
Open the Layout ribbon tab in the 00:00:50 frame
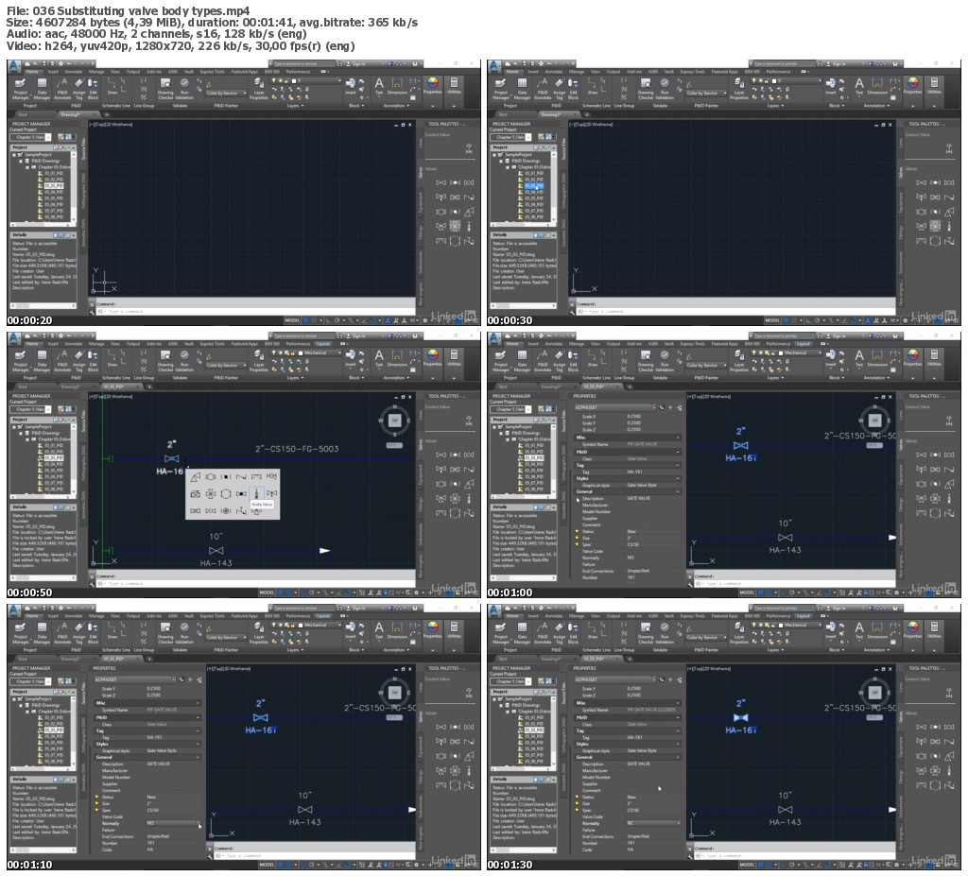(x=323, y=344)
